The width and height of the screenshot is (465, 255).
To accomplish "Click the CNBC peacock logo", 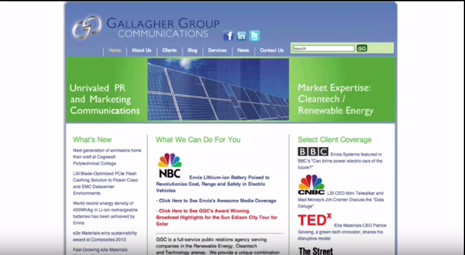I will click(x=311, y=185).
